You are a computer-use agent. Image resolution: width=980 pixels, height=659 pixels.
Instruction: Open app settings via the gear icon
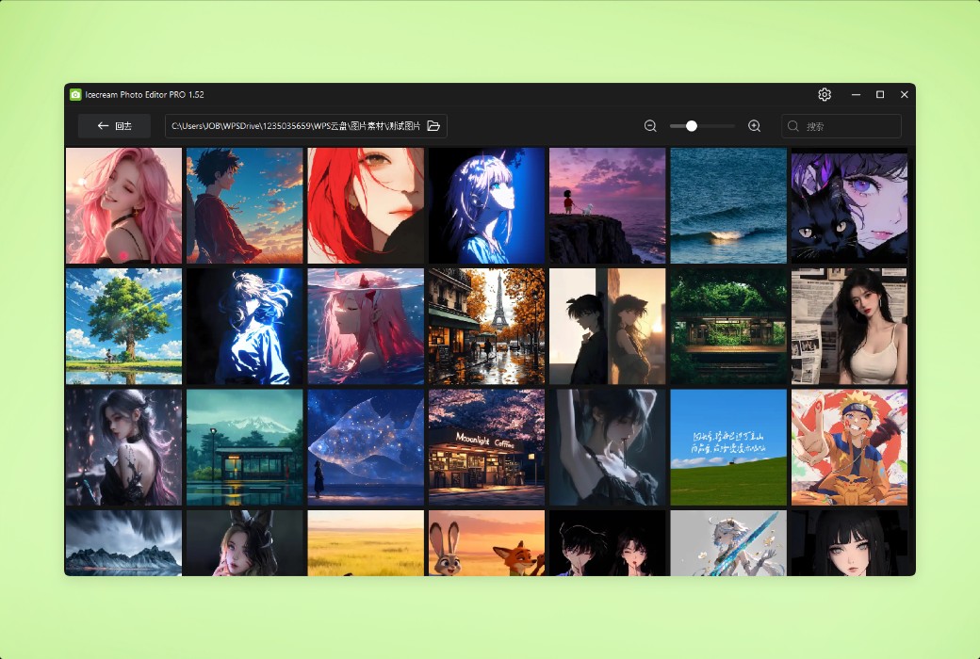coord(825,94)
